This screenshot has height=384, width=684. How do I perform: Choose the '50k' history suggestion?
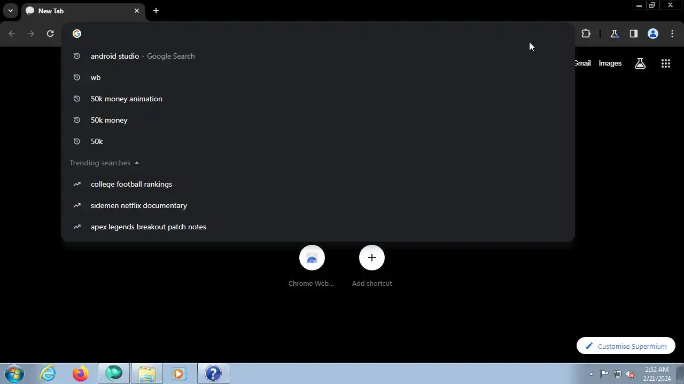[318, 141]
